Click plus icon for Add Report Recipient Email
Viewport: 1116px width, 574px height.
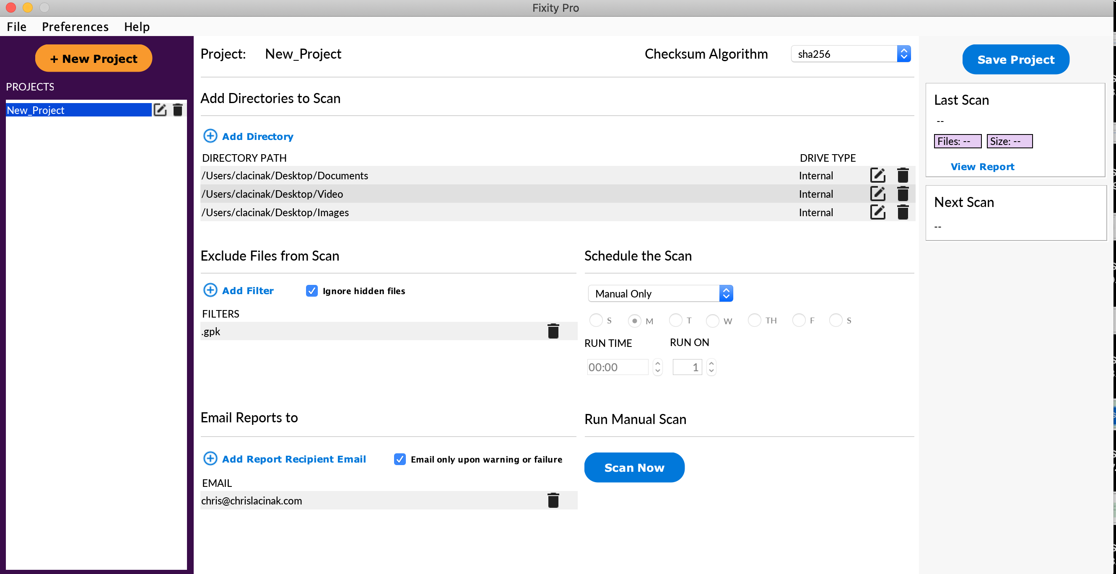[210, 458]
